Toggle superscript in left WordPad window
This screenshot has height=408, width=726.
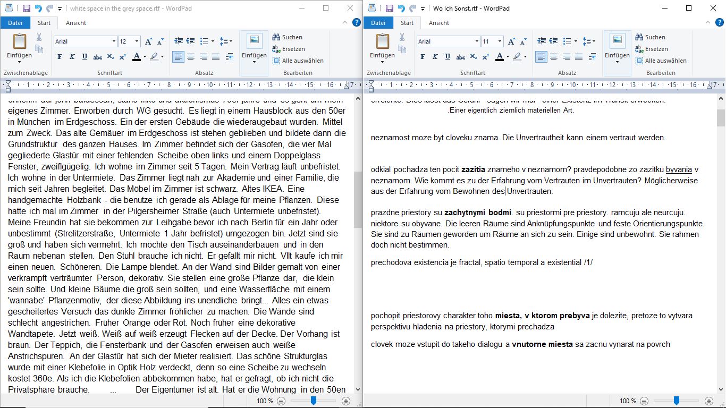click(122, 57)
